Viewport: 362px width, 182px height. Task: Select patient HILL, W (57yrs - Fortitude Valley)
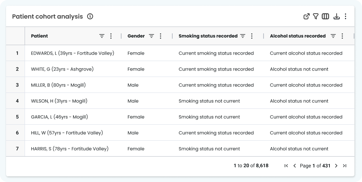[67, 133]
